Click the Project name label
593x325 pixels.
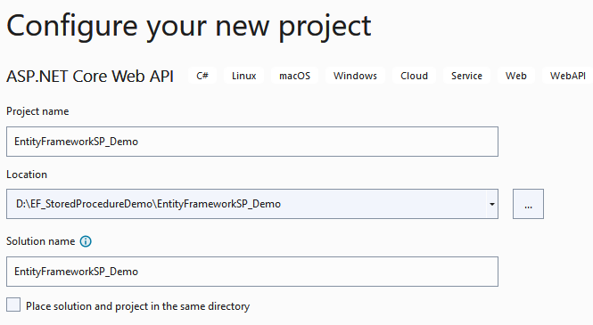coord(37,111)
